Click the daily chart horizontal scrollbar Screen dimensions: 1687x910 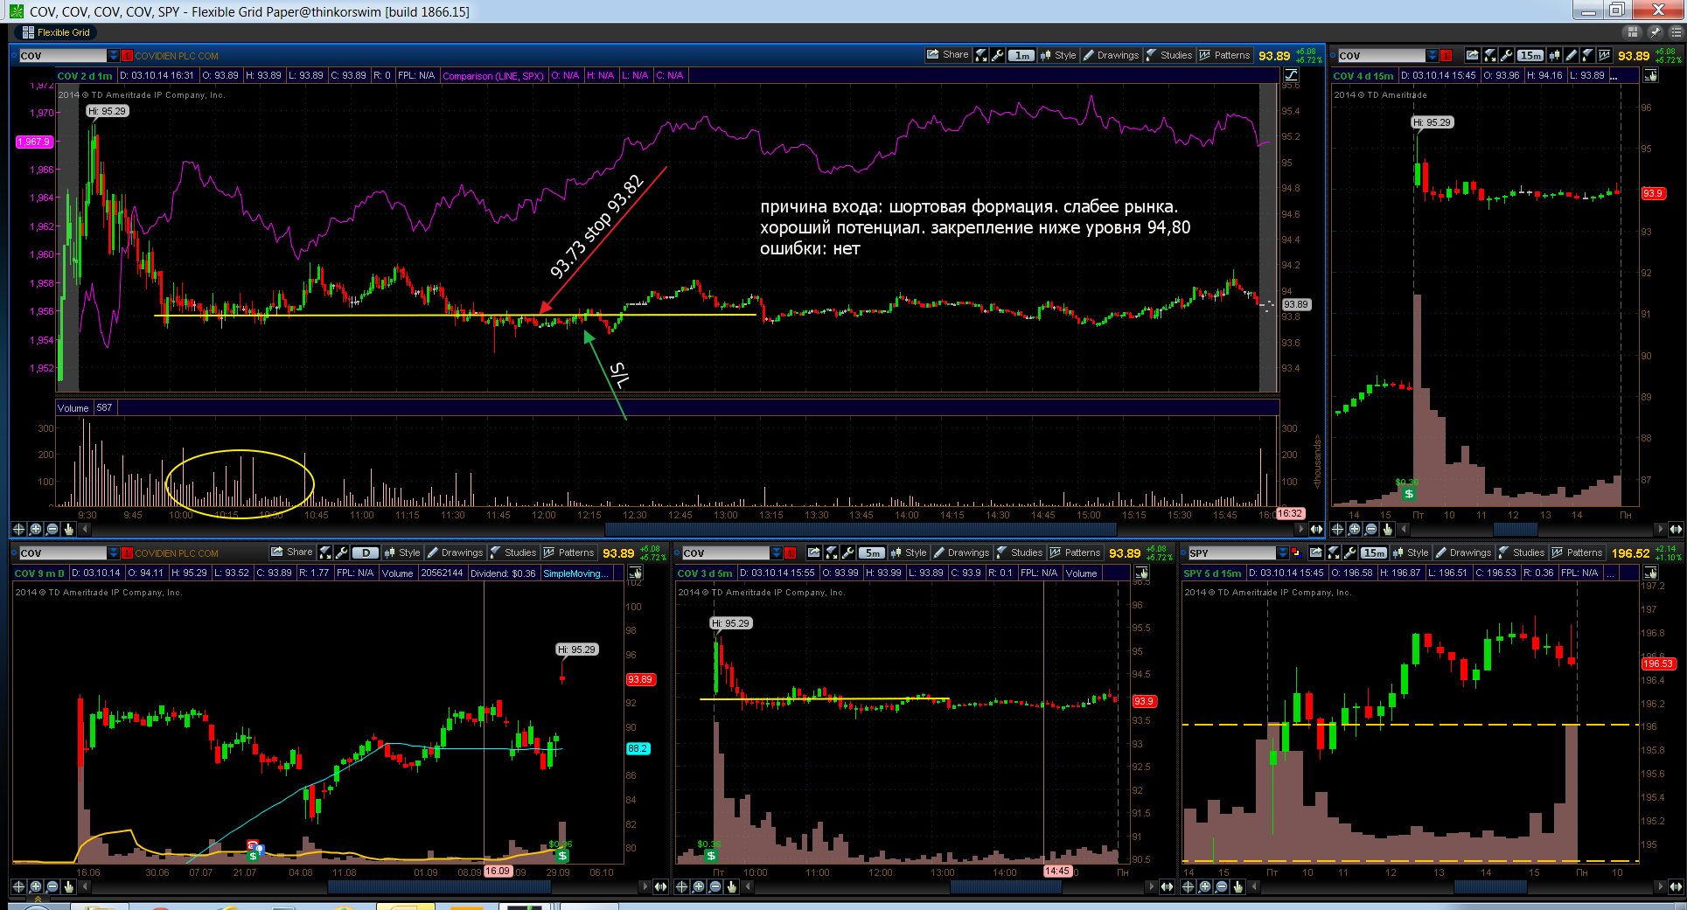click(x=439, y=886)
